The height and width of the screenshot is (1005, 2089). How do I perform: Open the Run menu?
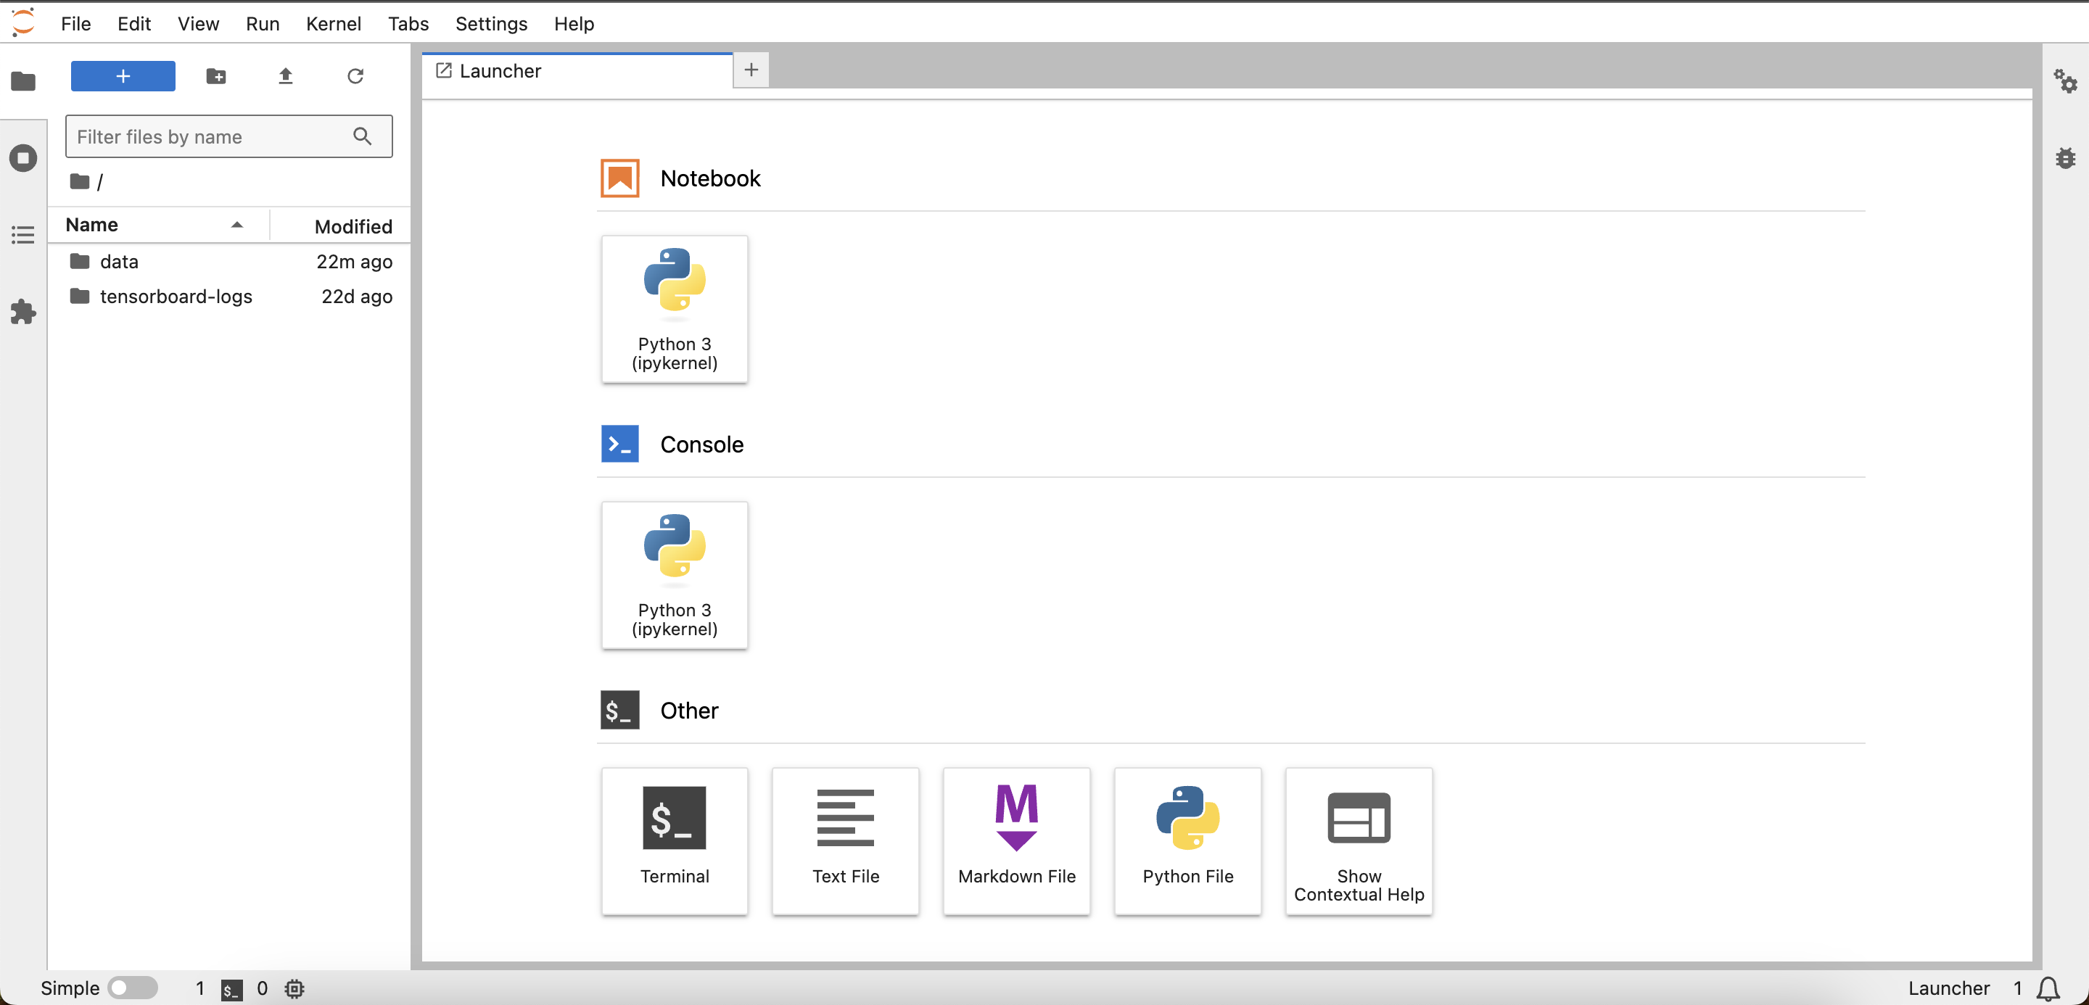click(x=263, y=23)
